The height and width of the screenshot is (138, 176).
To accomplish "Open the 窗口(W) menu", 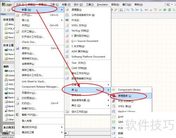I will 127,5.
